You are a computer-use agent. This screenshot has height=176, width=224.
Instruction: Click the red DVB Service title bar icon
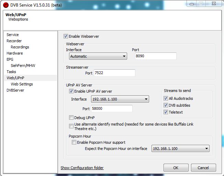[x=6, y=5]
